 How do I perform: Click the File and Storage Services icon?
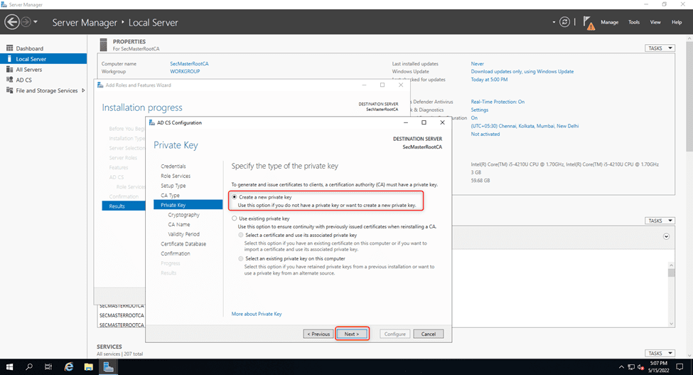click(9, 90)
